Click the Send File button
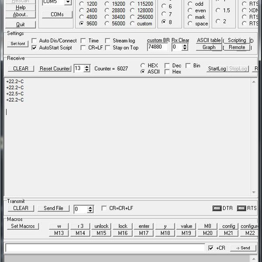262x262 pixels. click(x=53, y=208)
